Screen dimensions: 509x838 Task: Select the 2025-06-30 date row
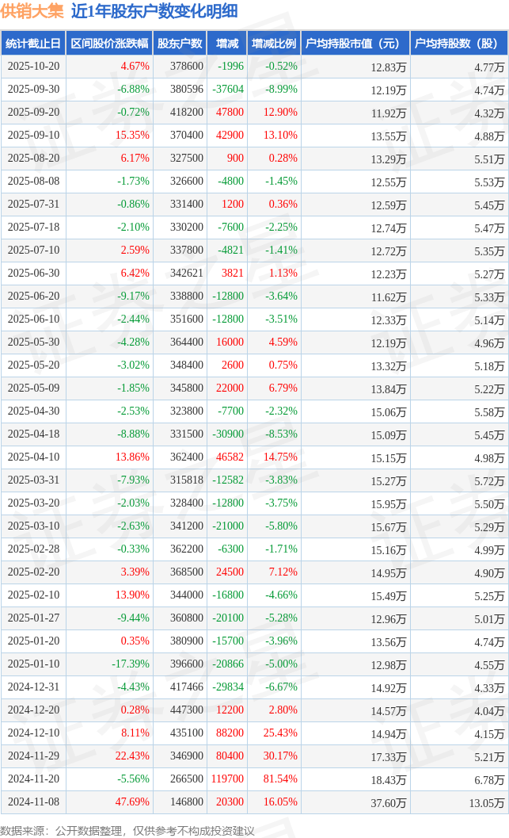pos(32,274)
